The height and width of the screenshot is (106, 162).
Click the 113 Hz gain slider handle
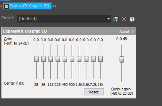pyautogui.click(x=51, y=59)
